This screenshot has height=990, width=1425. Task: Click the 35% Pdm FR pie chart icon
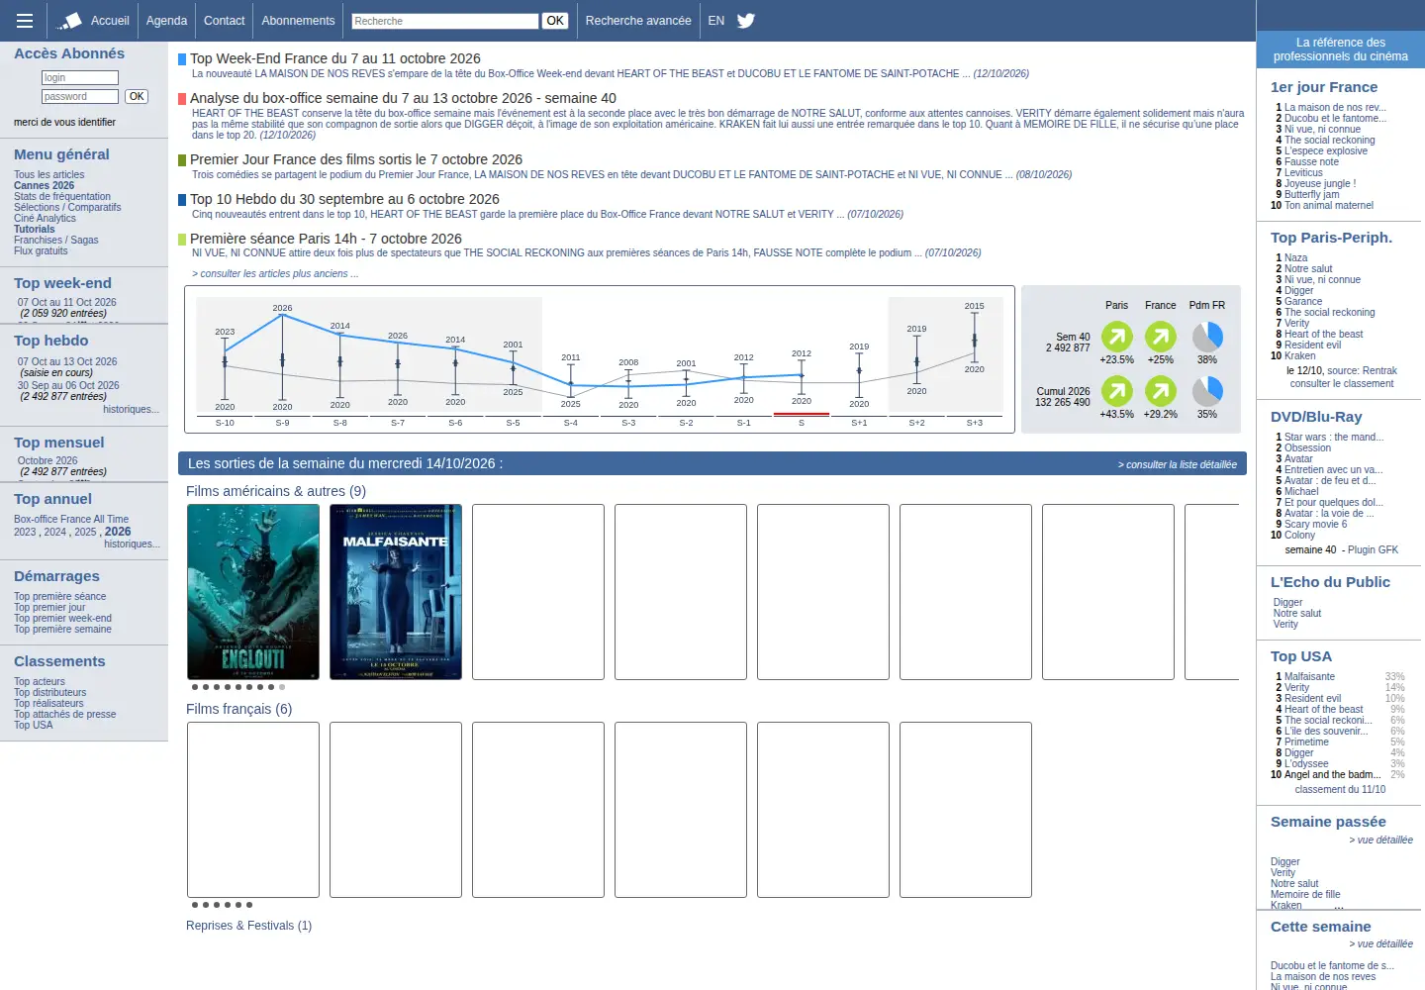point(1207,391)
